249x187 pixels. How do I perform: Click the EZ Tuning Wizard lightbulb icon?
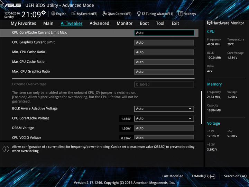139,14
